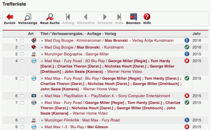Screen dimensions: 211x130
Task: Click the Beenden exit icon
Action: tap(133, 17)
